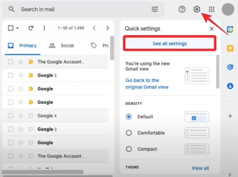Select the first The Google Account email
The image size is (238, 177).
(11, 62)
